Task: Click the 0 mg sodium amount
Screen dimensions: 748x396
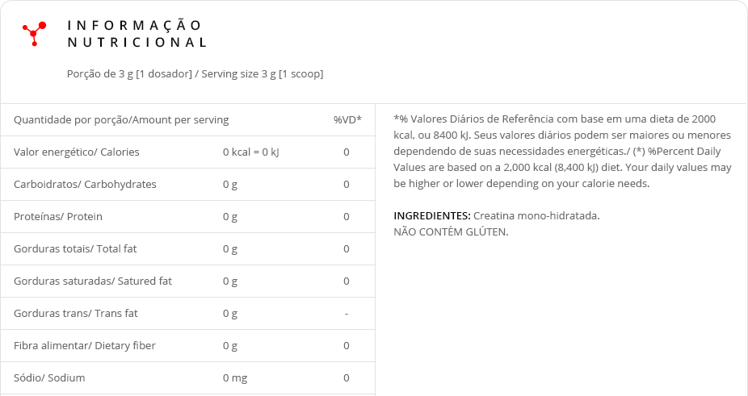Action: [235, 378]
